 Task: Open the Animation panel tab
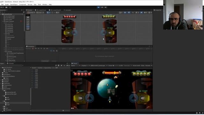(30, 46)
